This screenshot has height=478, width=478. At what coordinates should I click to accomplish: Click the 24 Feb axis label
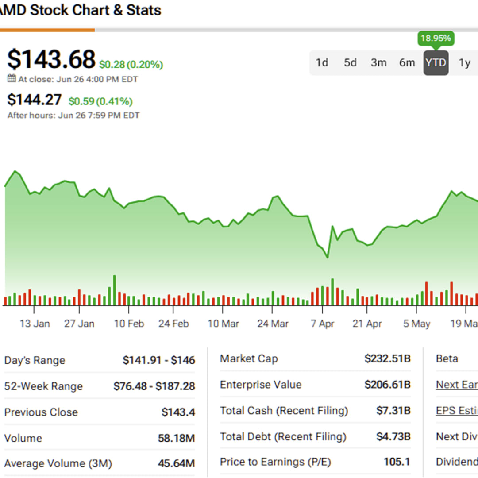173,324
